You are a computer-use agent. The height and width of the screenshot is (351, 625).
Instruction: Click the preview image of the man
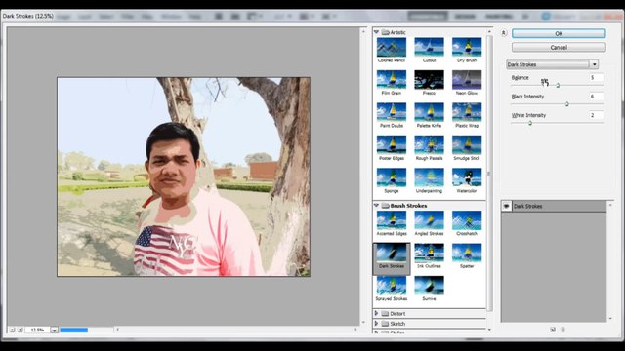pyautogui.click(x=184, y=176)
